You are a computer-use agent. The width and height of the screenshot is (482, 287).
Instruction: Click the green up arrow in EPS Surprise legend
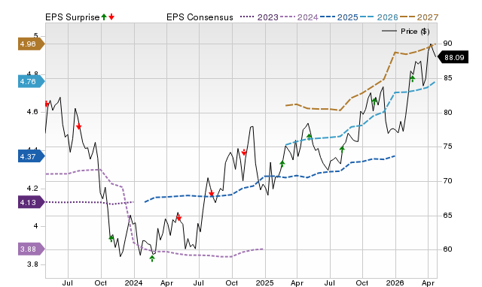click(104, 17)
